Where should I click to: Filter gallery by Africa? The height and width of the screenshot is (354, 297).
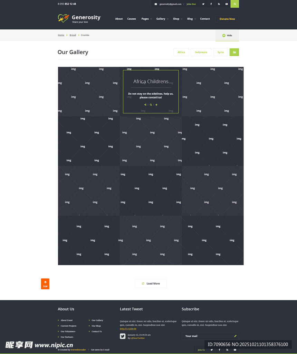(181, 52)
